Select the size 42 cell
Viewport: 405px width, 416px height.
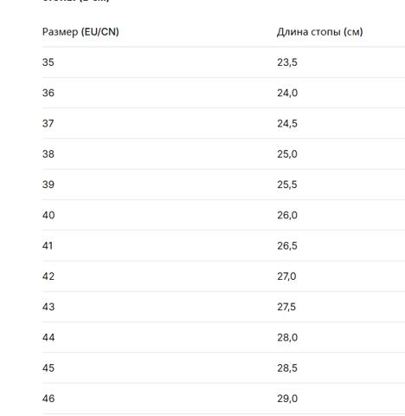coord(48,276)
